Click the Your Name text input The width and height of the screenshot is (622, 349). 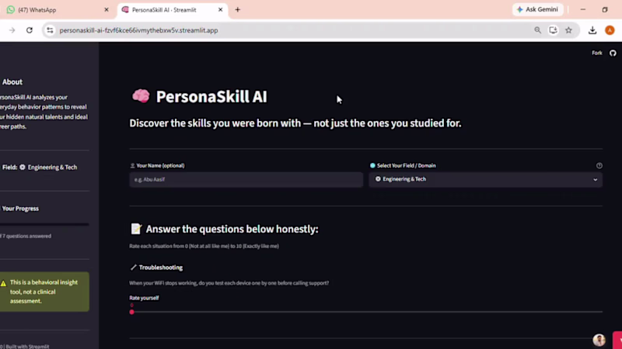[246, 180]
